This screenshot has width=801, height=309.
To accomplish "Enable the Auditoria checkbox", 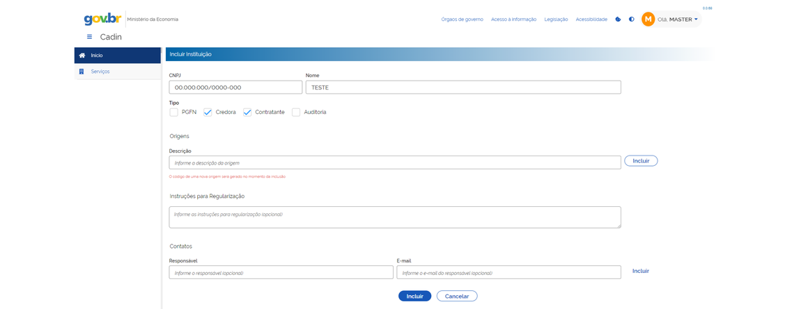I will click(296, 112).
